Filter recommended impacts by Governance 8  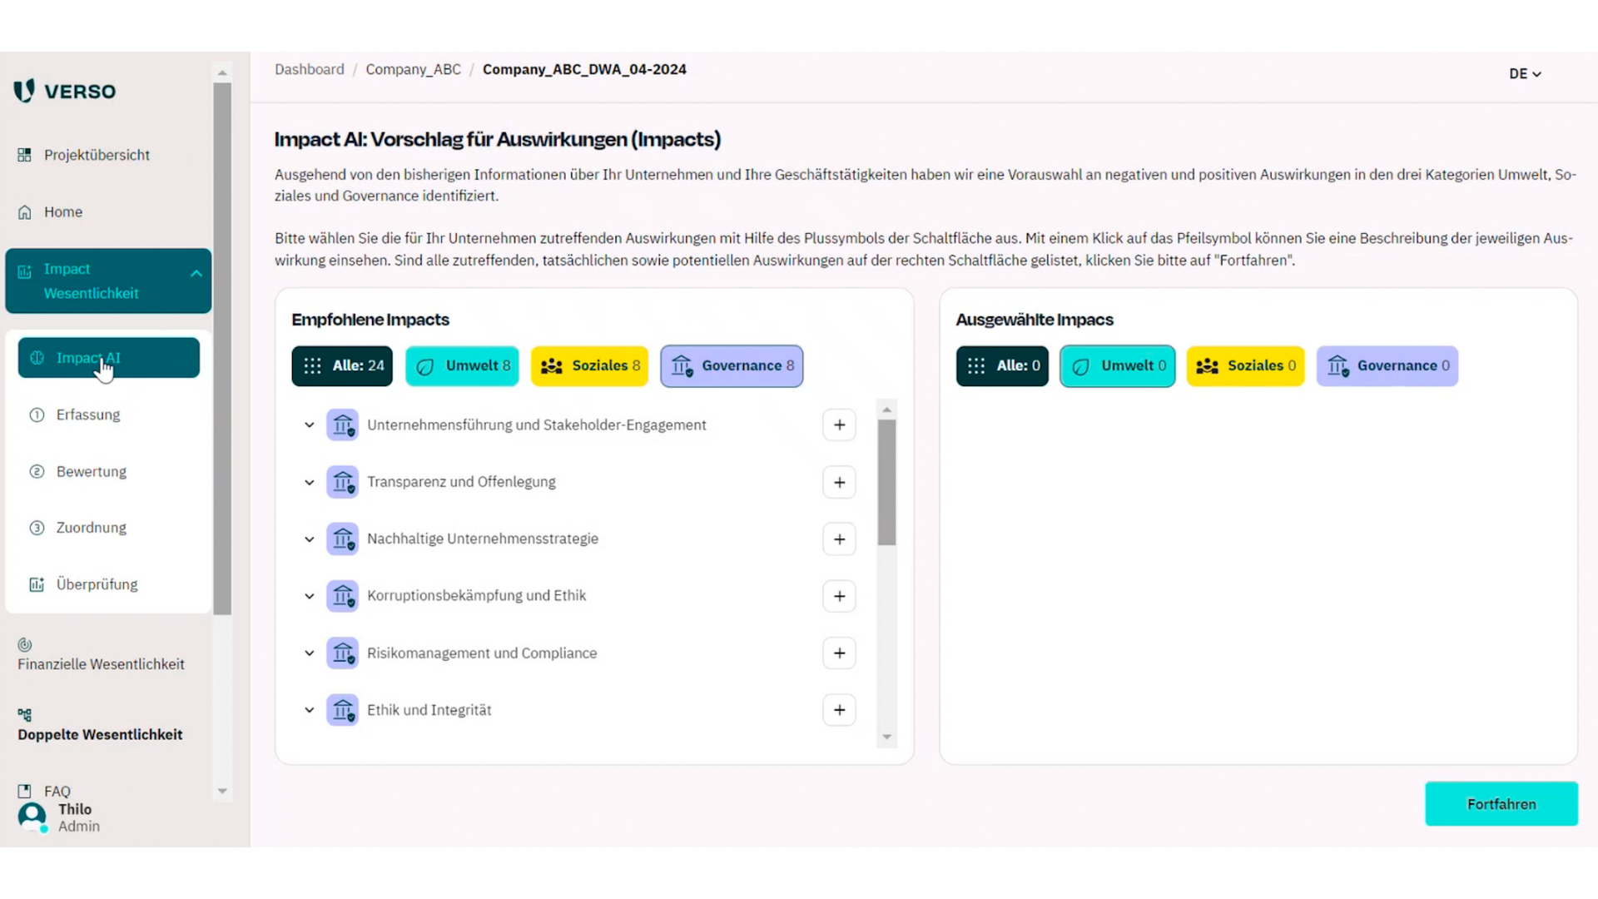732,366
